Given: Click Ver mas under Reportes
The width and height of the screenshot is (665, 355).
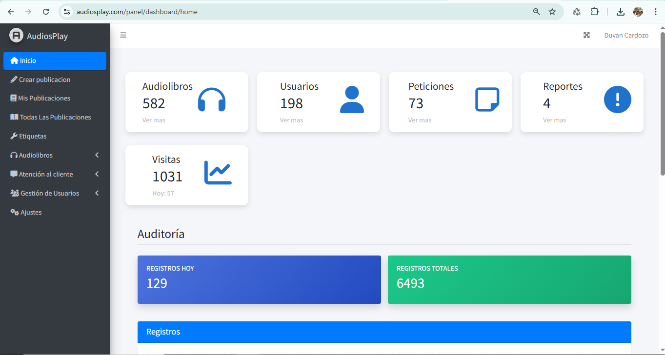Looking at the screenshot, I should click(554, 120).
